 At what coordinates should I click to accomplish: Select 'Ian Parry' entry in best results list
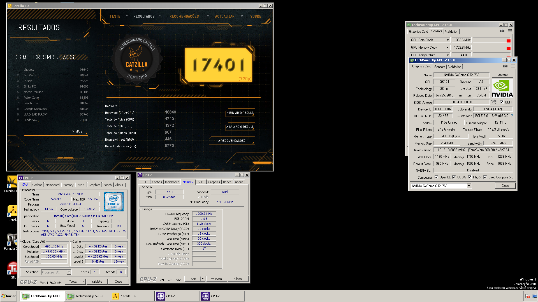click(x=53, y=75)
